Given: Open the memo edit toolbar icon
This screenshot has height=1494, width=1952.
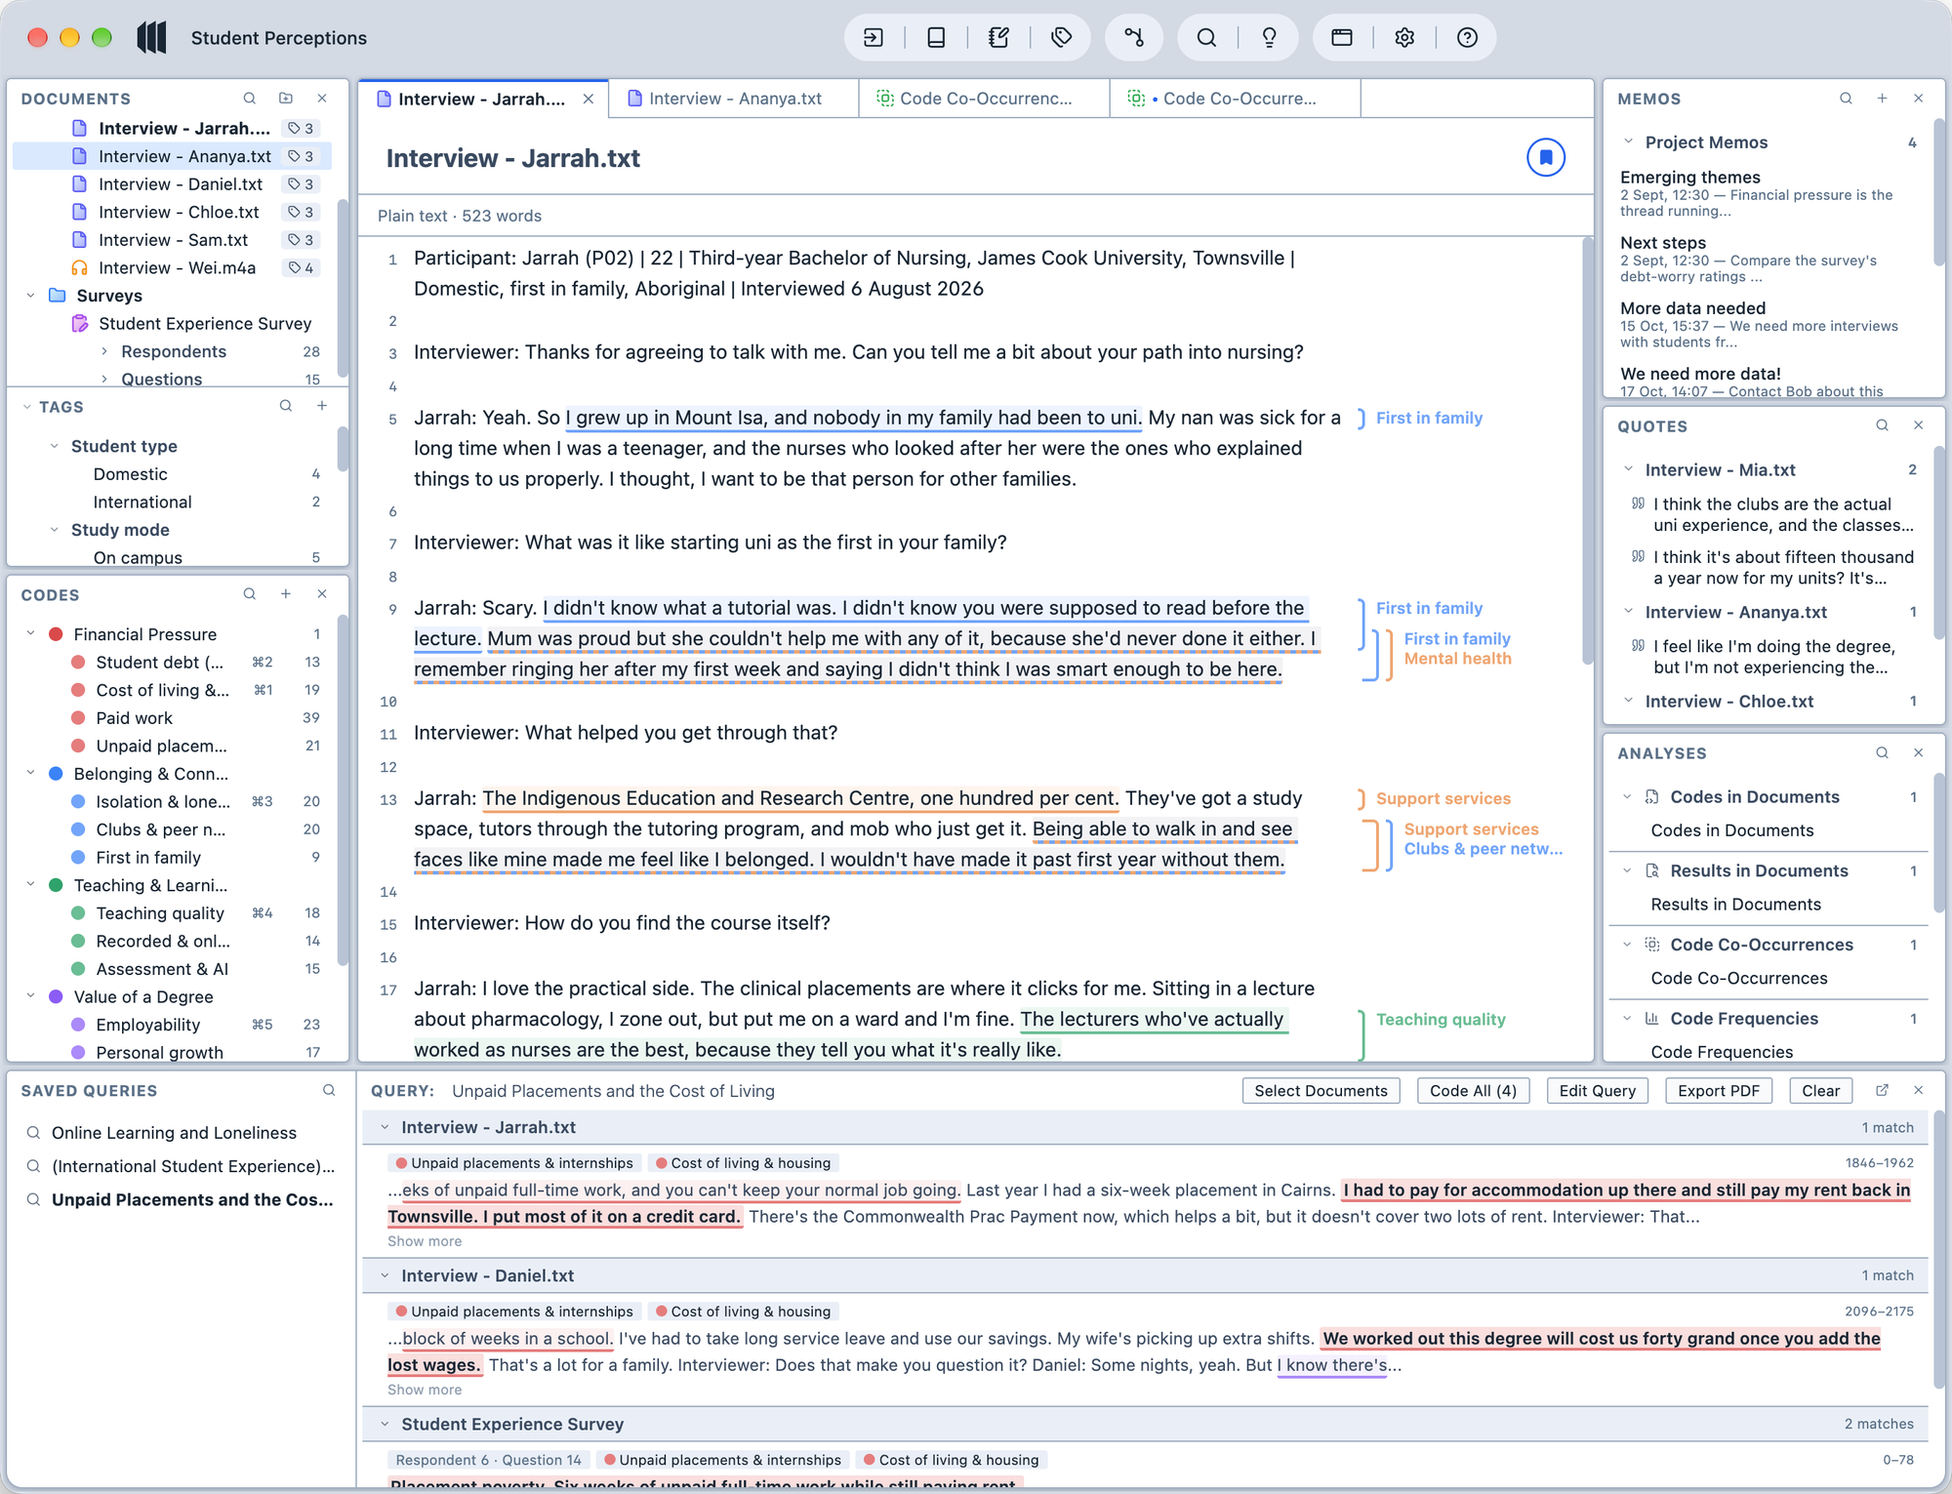Looking at the screenshot, I should pos(998,38).
